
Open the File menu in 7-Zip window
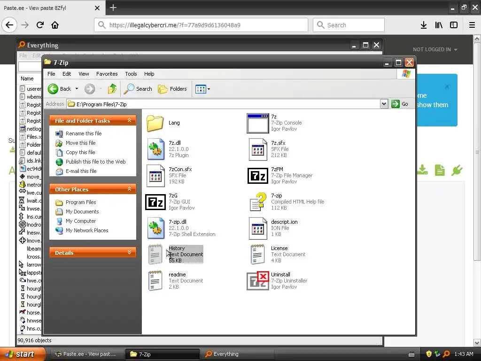coord(51,74)
